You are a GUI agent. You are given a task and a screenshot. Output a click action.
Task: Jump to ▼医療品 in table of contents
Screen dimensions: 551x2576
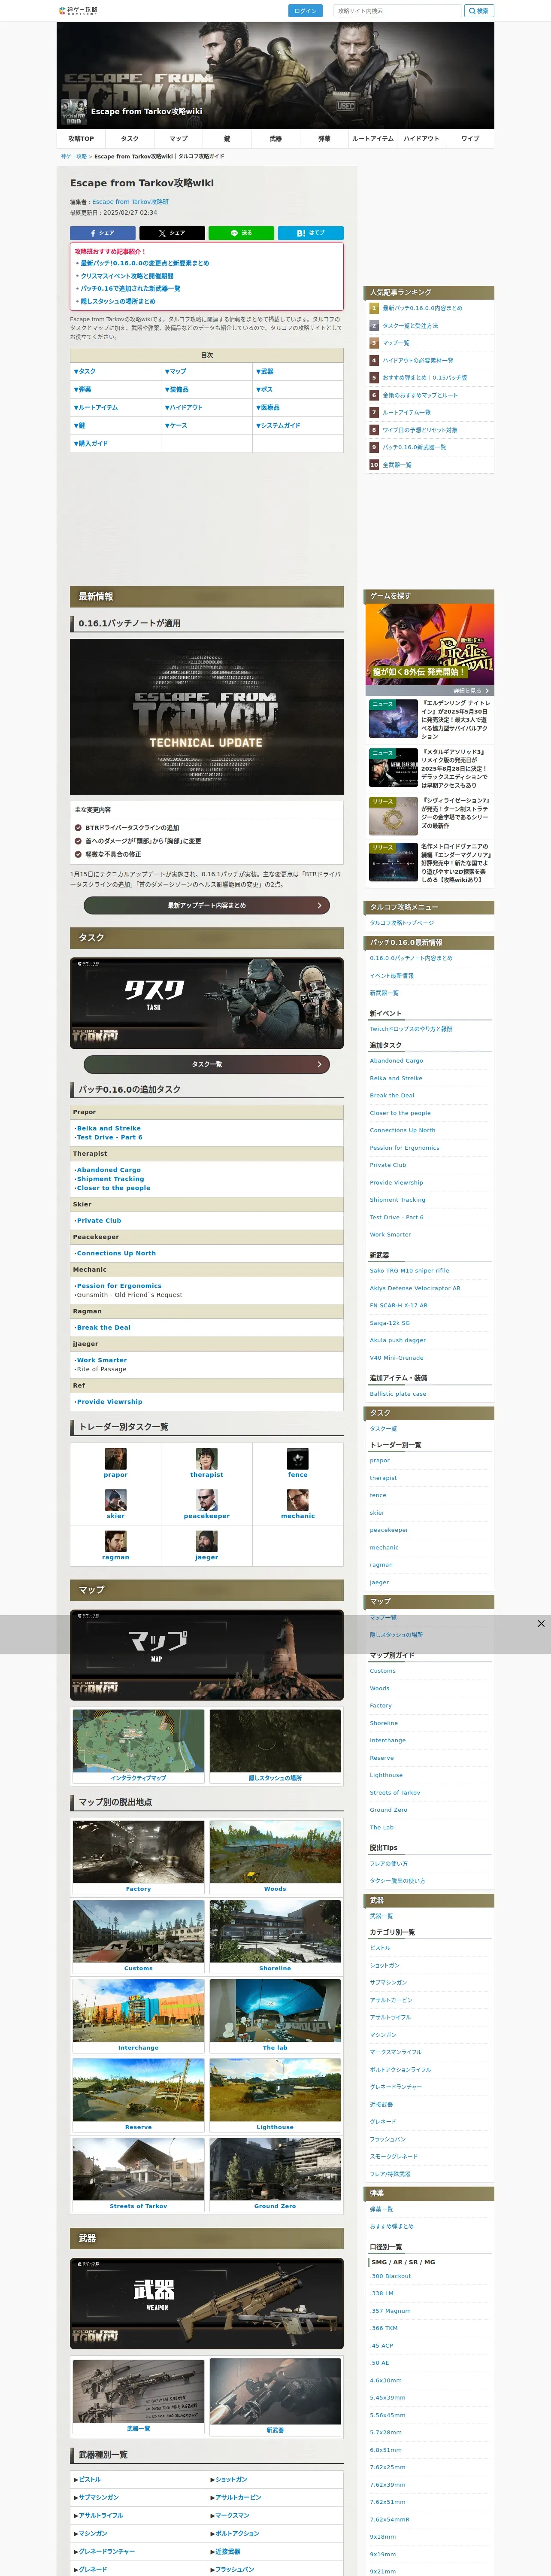268,407
